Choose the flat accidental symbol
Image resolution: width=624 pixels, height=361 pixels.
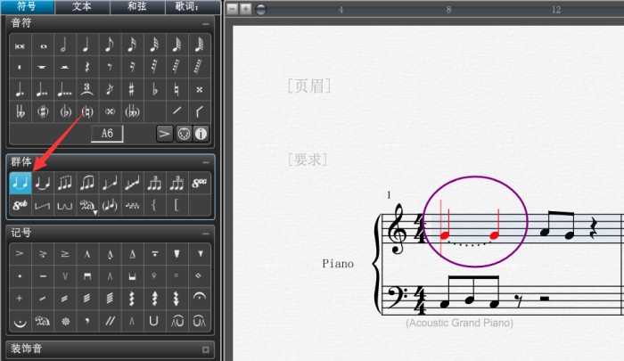click(154, 89)
